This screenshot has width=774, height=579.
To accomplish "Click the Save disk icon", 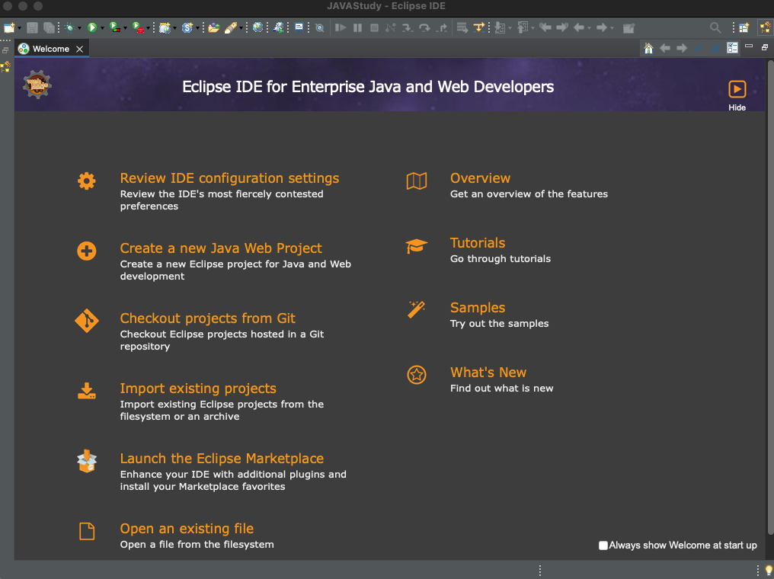I will pos(32,27).
